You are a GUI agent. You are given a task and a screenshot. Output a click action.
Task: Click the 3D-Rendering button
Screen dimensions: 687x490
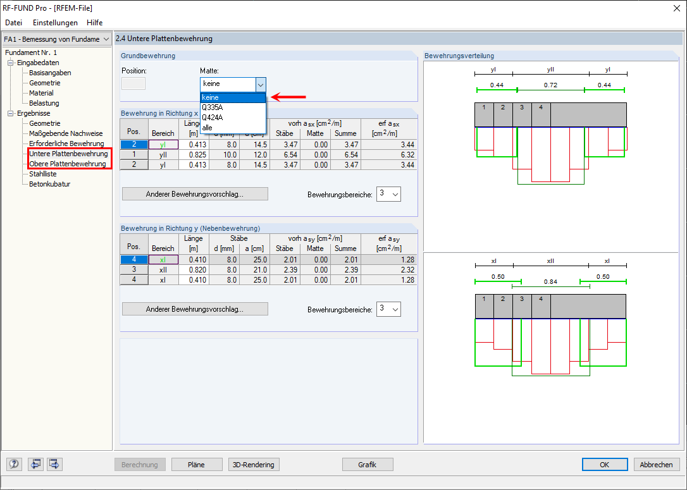click(x=254, y=465)
